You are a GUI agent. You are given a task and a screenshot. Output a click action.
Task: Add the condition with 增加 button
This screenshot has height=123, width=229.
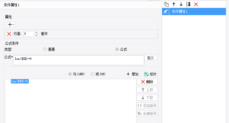pos(132,74)
